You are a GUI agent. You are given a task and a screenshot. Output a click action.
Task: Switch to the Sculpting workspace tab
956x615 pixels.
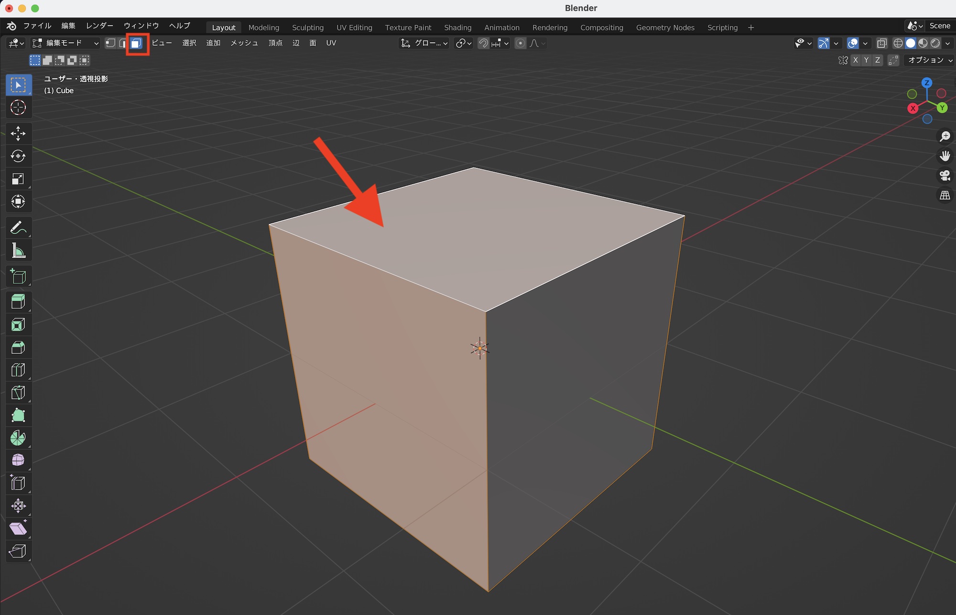click(307, 28)
